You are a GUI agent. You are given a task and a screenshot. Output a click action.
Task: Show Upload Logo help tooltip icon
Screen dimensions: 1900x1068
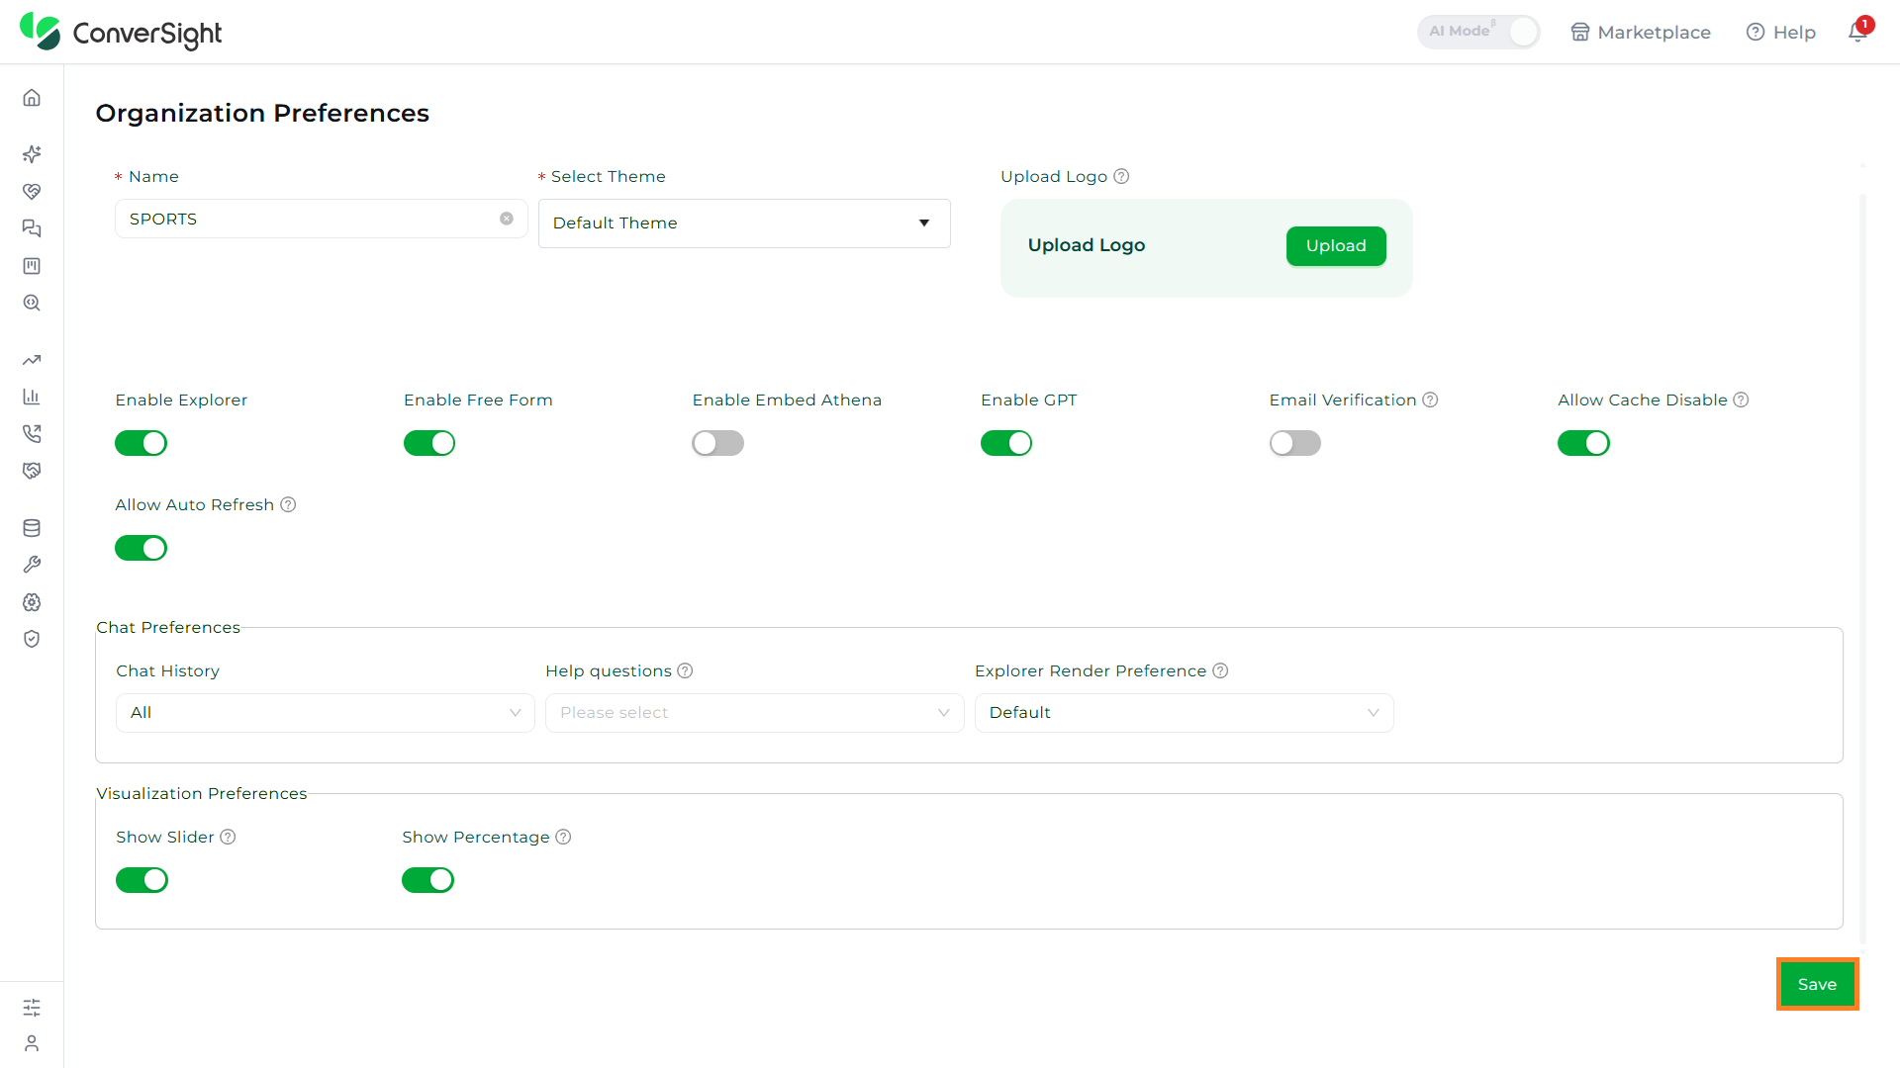coord(1121,176)
